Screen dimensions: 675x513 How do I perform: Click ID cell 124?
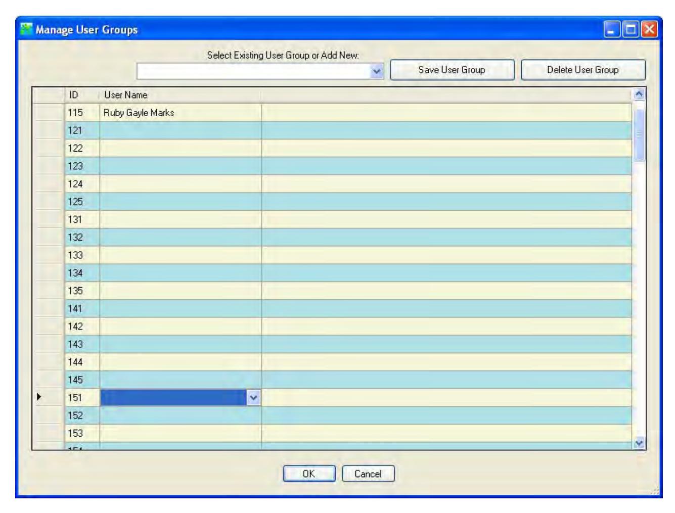82,184
